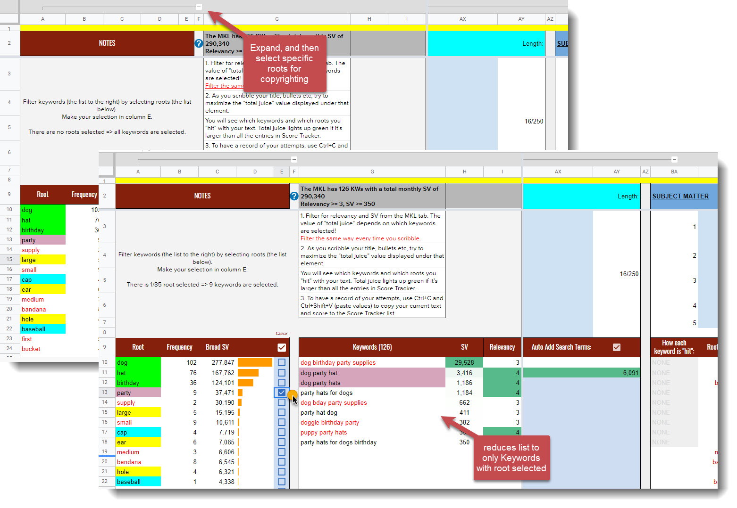The width and height of the screenshot is (737, 508).
Task: Select column E header in the front sheet
Action: coord(282,172)
